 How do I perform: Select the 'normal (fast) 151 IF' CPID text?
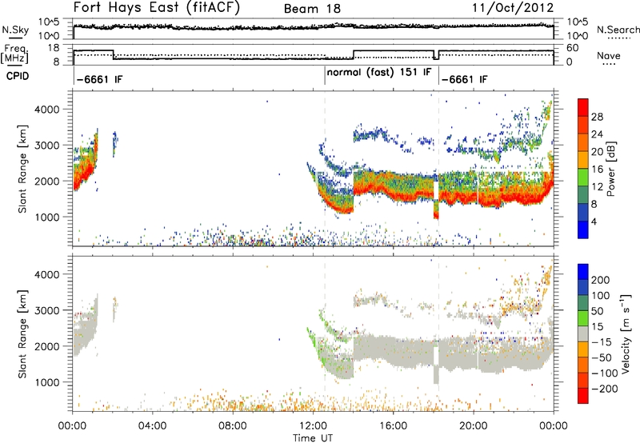[x=379, y=73]
